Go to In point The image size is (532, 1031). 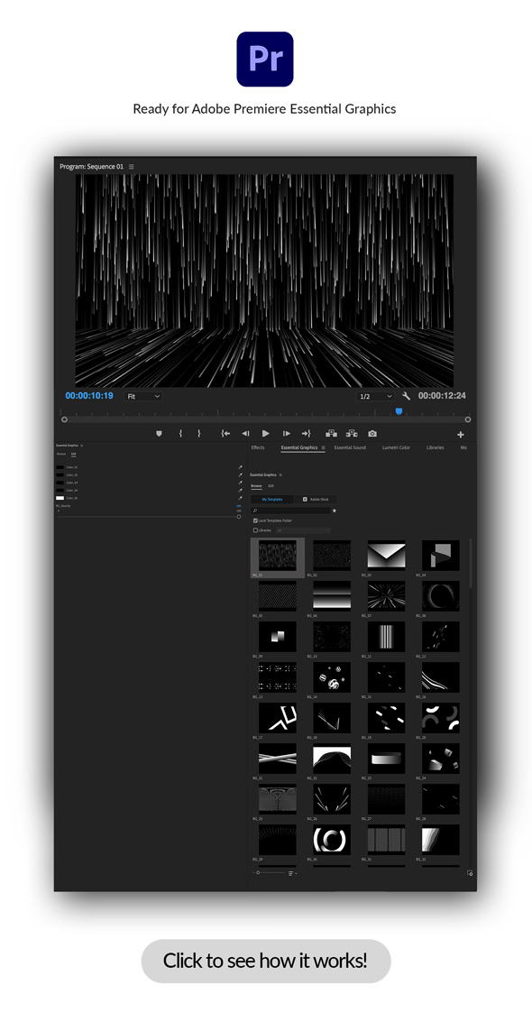point(225,434)
